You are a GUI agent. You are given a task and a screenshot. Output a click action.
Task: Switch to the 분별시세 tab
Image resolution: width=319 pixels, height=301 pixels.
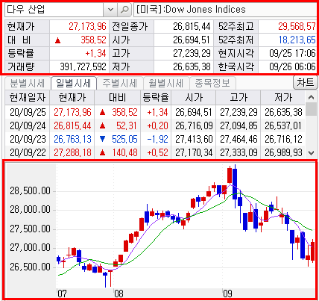point(28,83)
